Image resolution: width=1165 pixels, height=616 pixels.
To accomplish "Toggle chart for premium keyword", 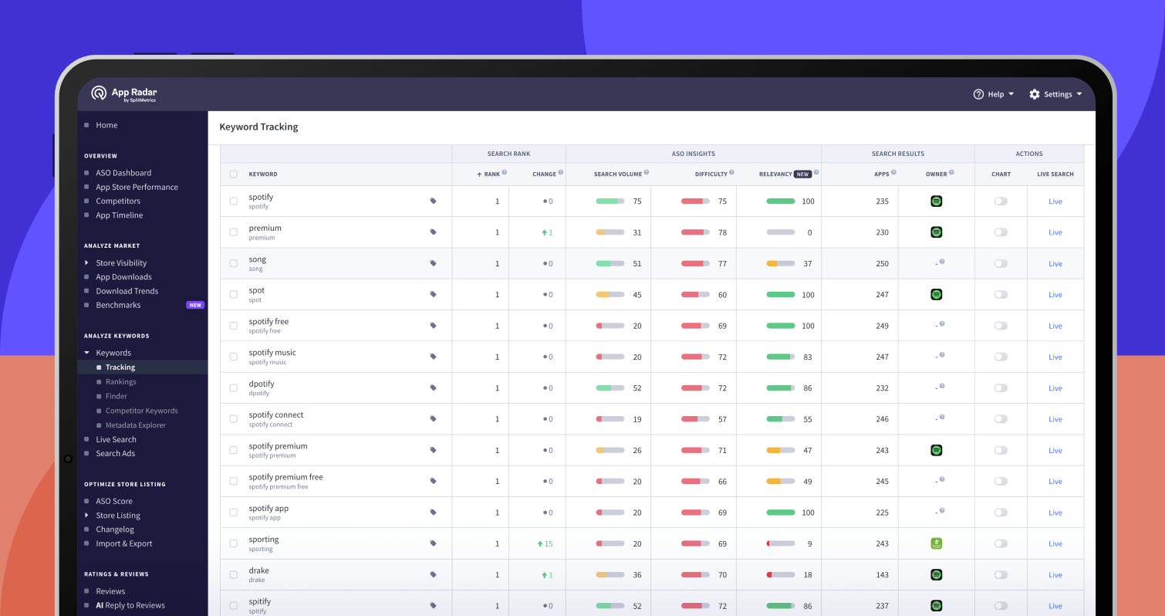I will [x=1001, y=232].
